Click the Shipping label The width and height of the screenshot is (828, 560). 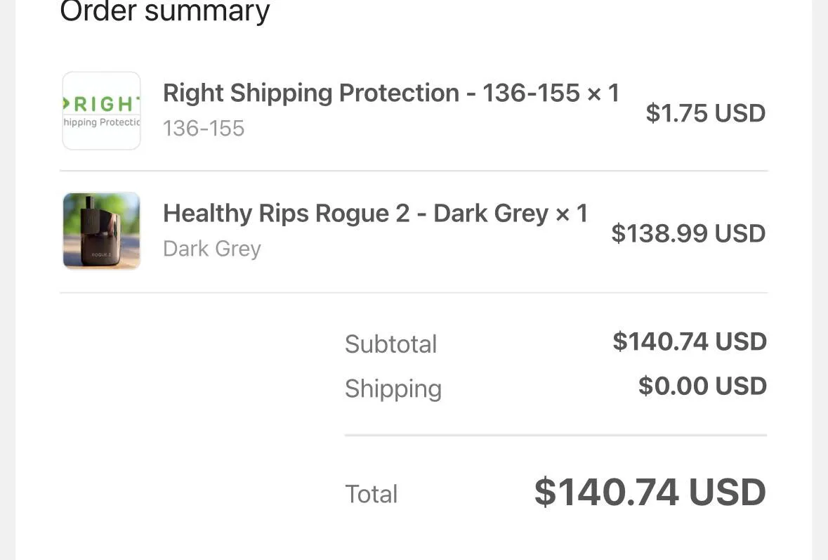393,389
